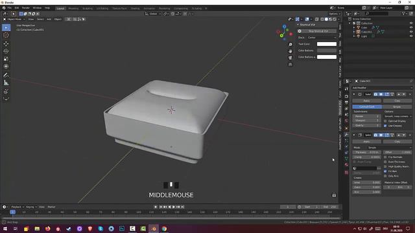
Task: Select the Scale tool
Action: (6, 59)
